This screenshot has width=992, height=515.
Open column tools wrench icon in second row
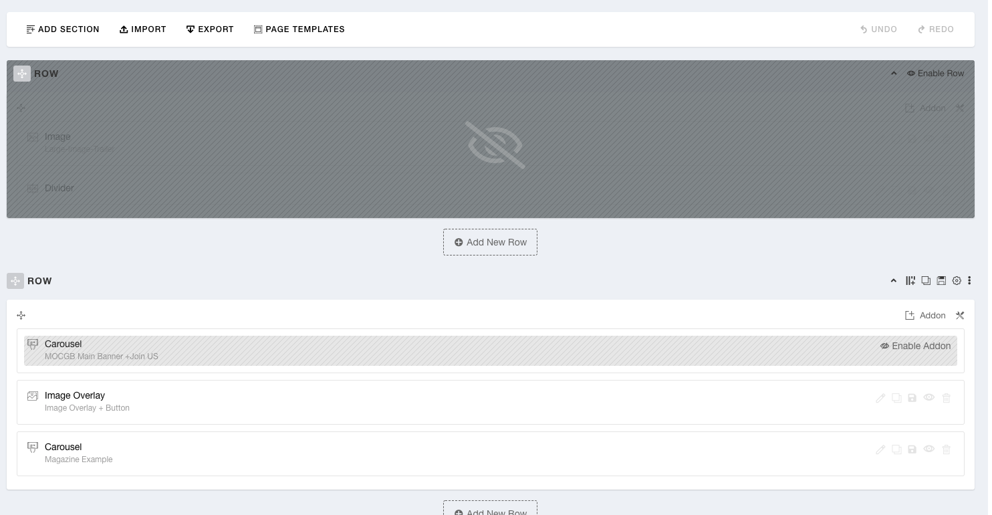960,316
